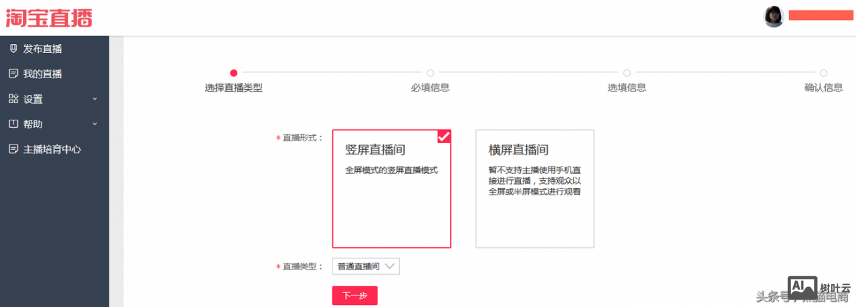856x307 pixels.
Task: Click the 主播培育中心 sidebar icon
Action: [x=13, y=149]
